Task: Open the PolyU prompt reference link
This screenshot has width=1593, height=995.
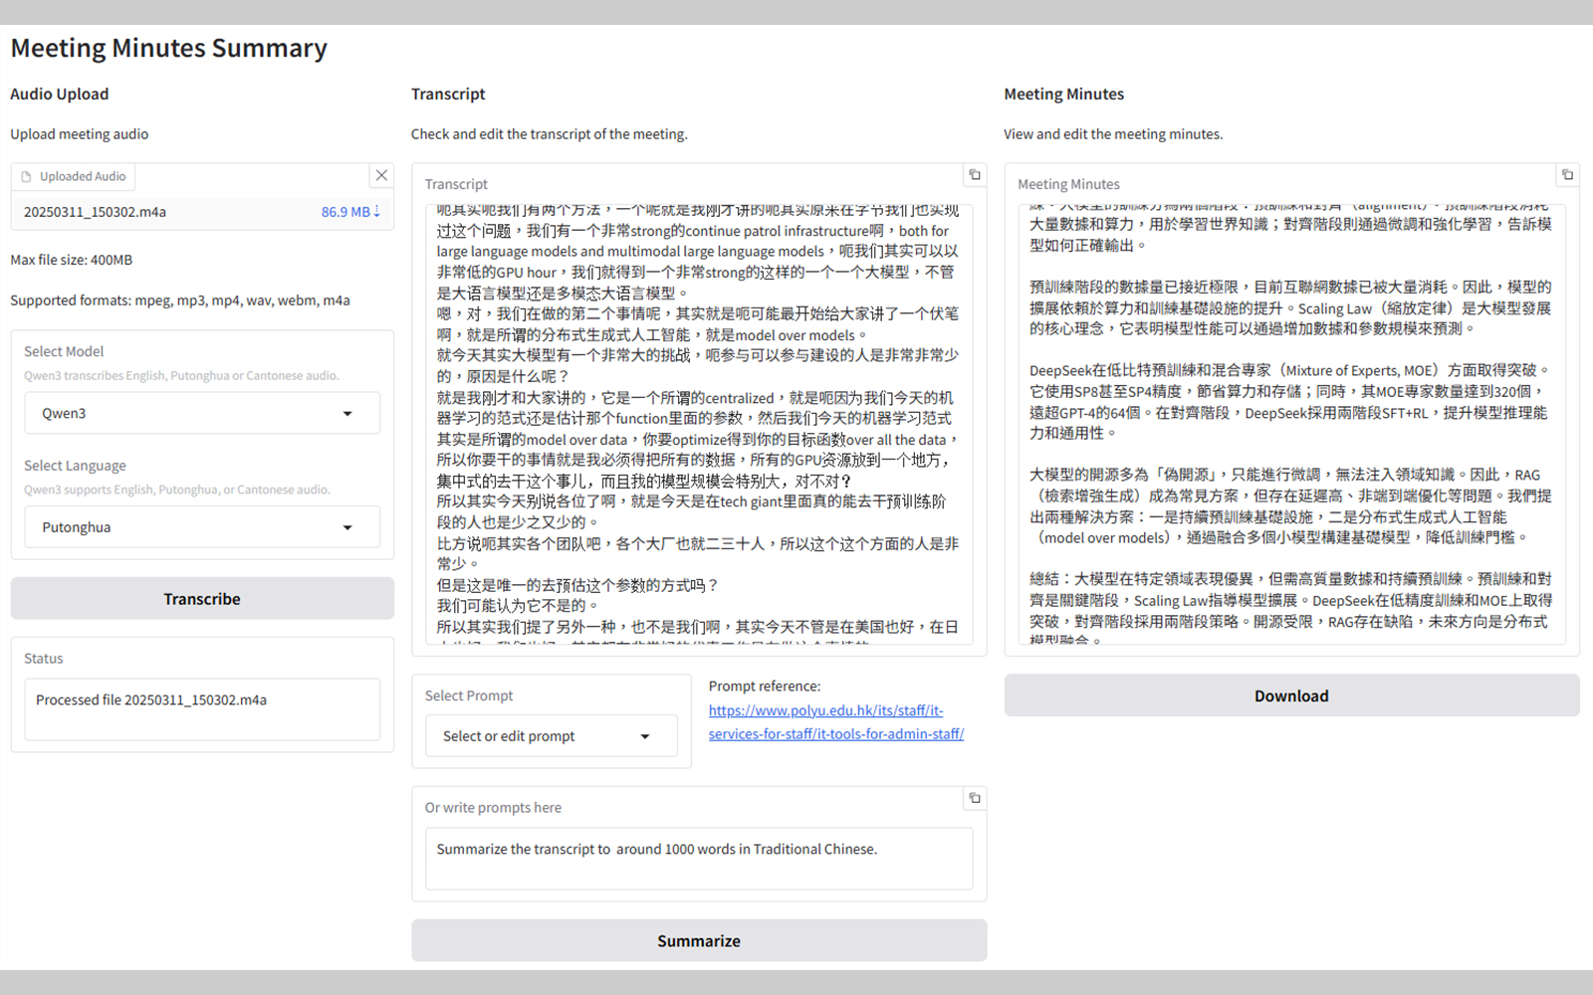Action: coord(835,722)
